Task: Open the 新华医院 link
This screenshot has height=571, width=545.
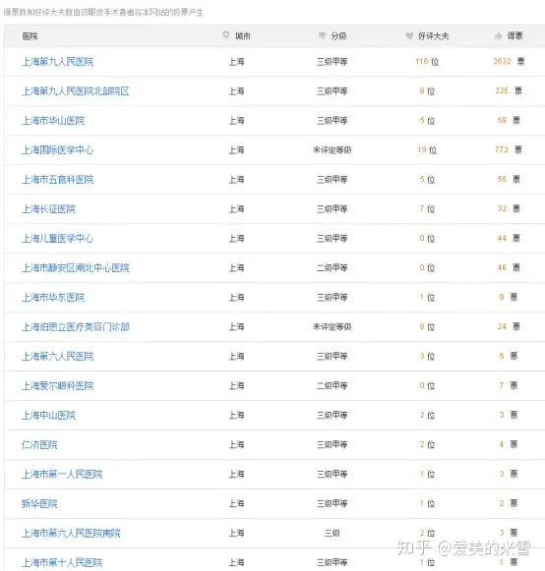Action: [x=39, y=503]
